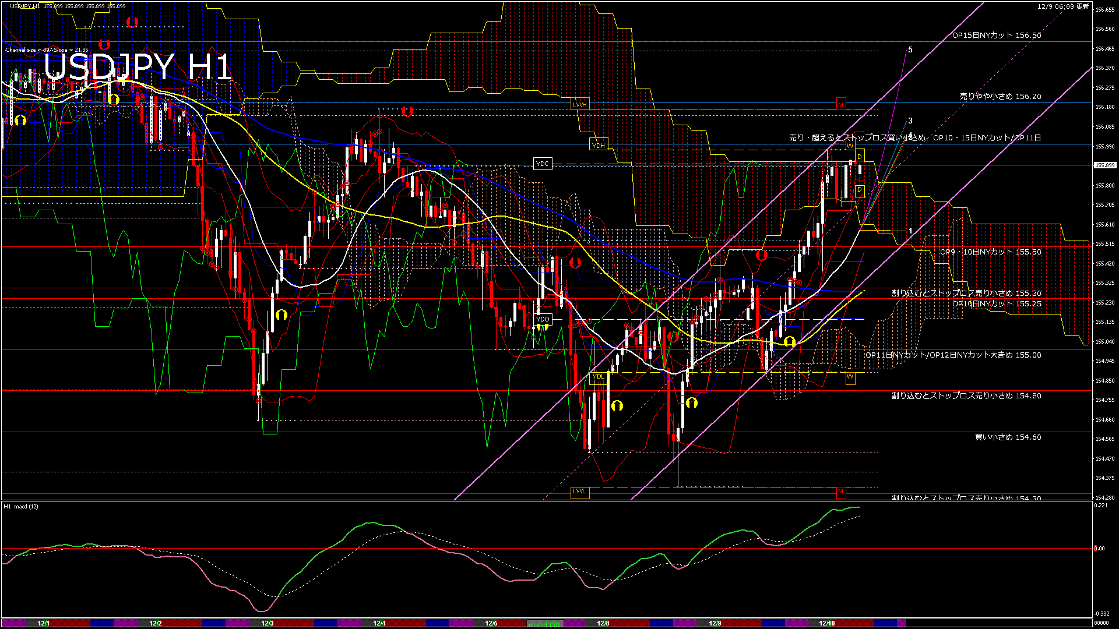This screenshot has width=1119, height=629.
Task: Click the Channel size Slope info text
Action: tap(47, 50)
